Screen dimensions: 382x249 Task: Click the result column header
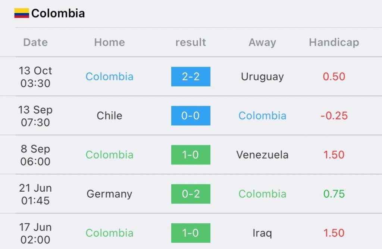coord(191,42)
